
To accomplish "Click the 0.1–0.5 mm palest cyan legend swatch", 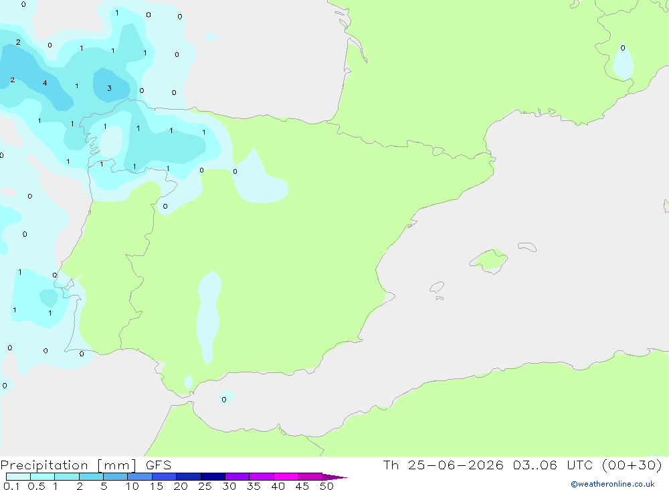I will [18, 477].
